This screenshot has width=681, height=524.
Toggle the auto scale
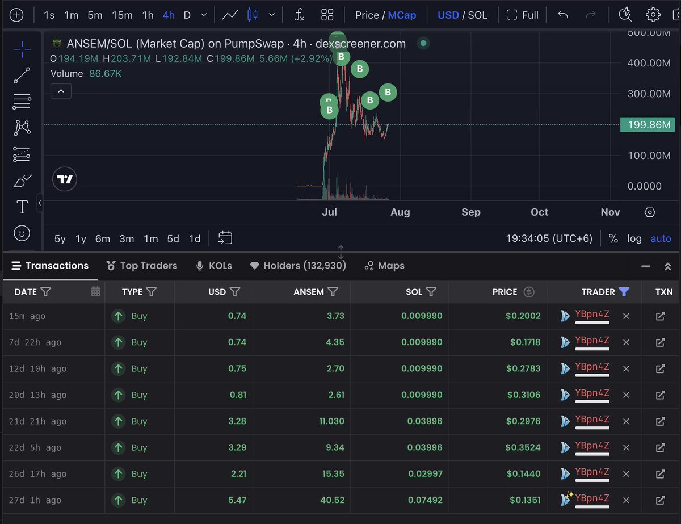661,238
